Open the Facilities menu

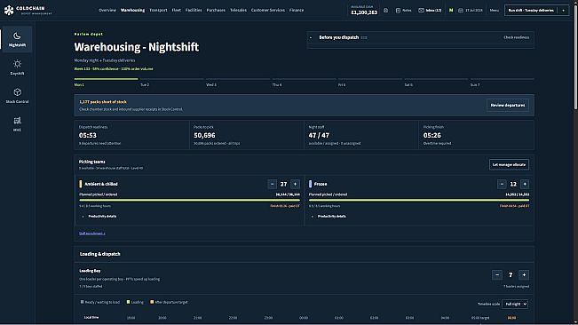(194, 10)
